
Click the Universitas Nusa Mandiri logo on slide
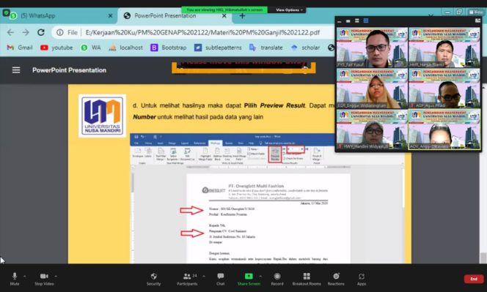point(102,116)
